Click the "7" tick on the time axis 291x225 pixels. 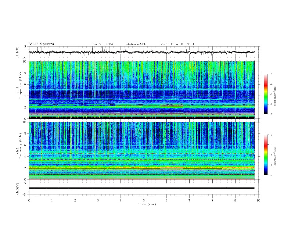(189, 200)
